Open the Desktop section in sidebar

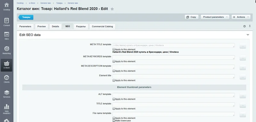click(6, 7)
